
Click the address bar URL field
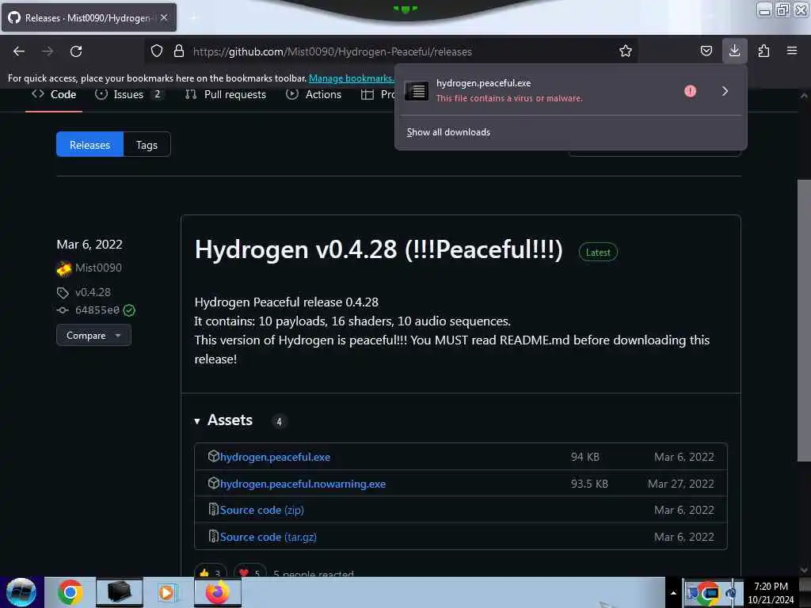coord(393,51)
